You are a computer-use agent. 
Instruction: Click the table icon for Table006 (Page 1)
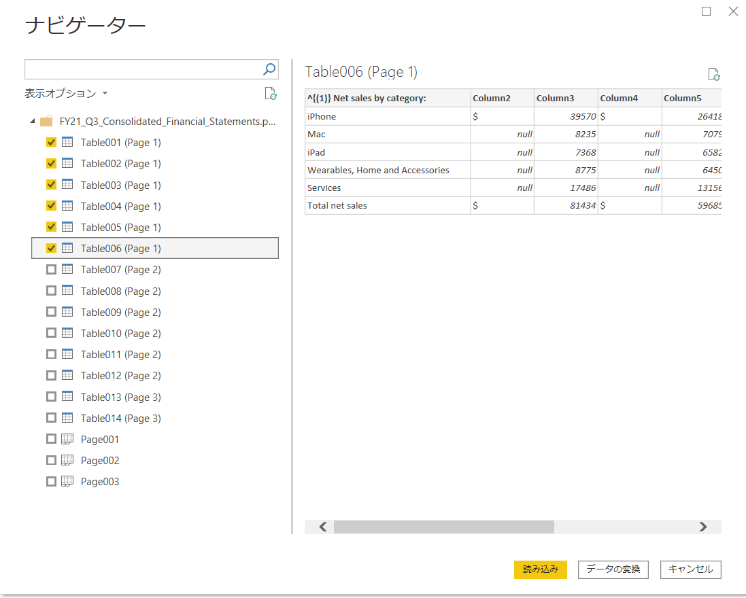(x=67, y=248)
